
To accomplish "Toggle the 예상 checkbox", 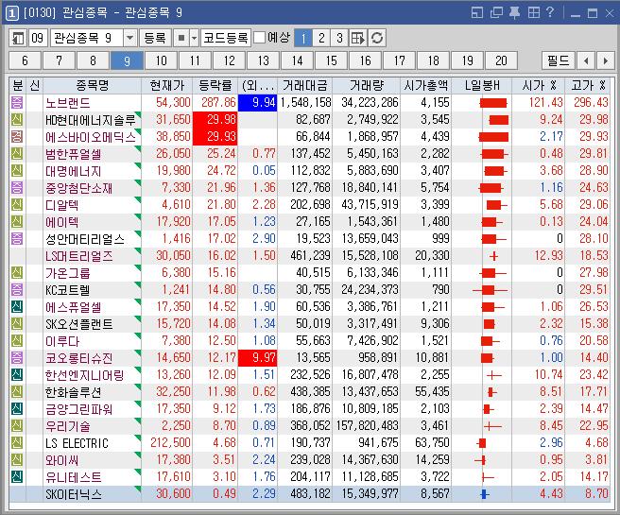I will tap(259, 38).
